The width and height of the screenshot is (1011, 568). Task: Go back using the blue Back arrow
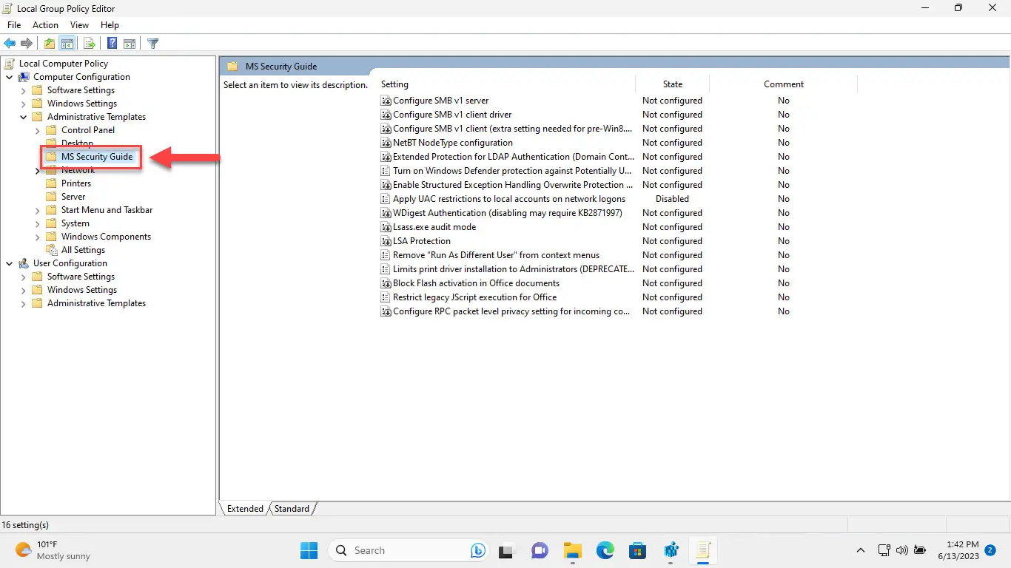[10, 44]
